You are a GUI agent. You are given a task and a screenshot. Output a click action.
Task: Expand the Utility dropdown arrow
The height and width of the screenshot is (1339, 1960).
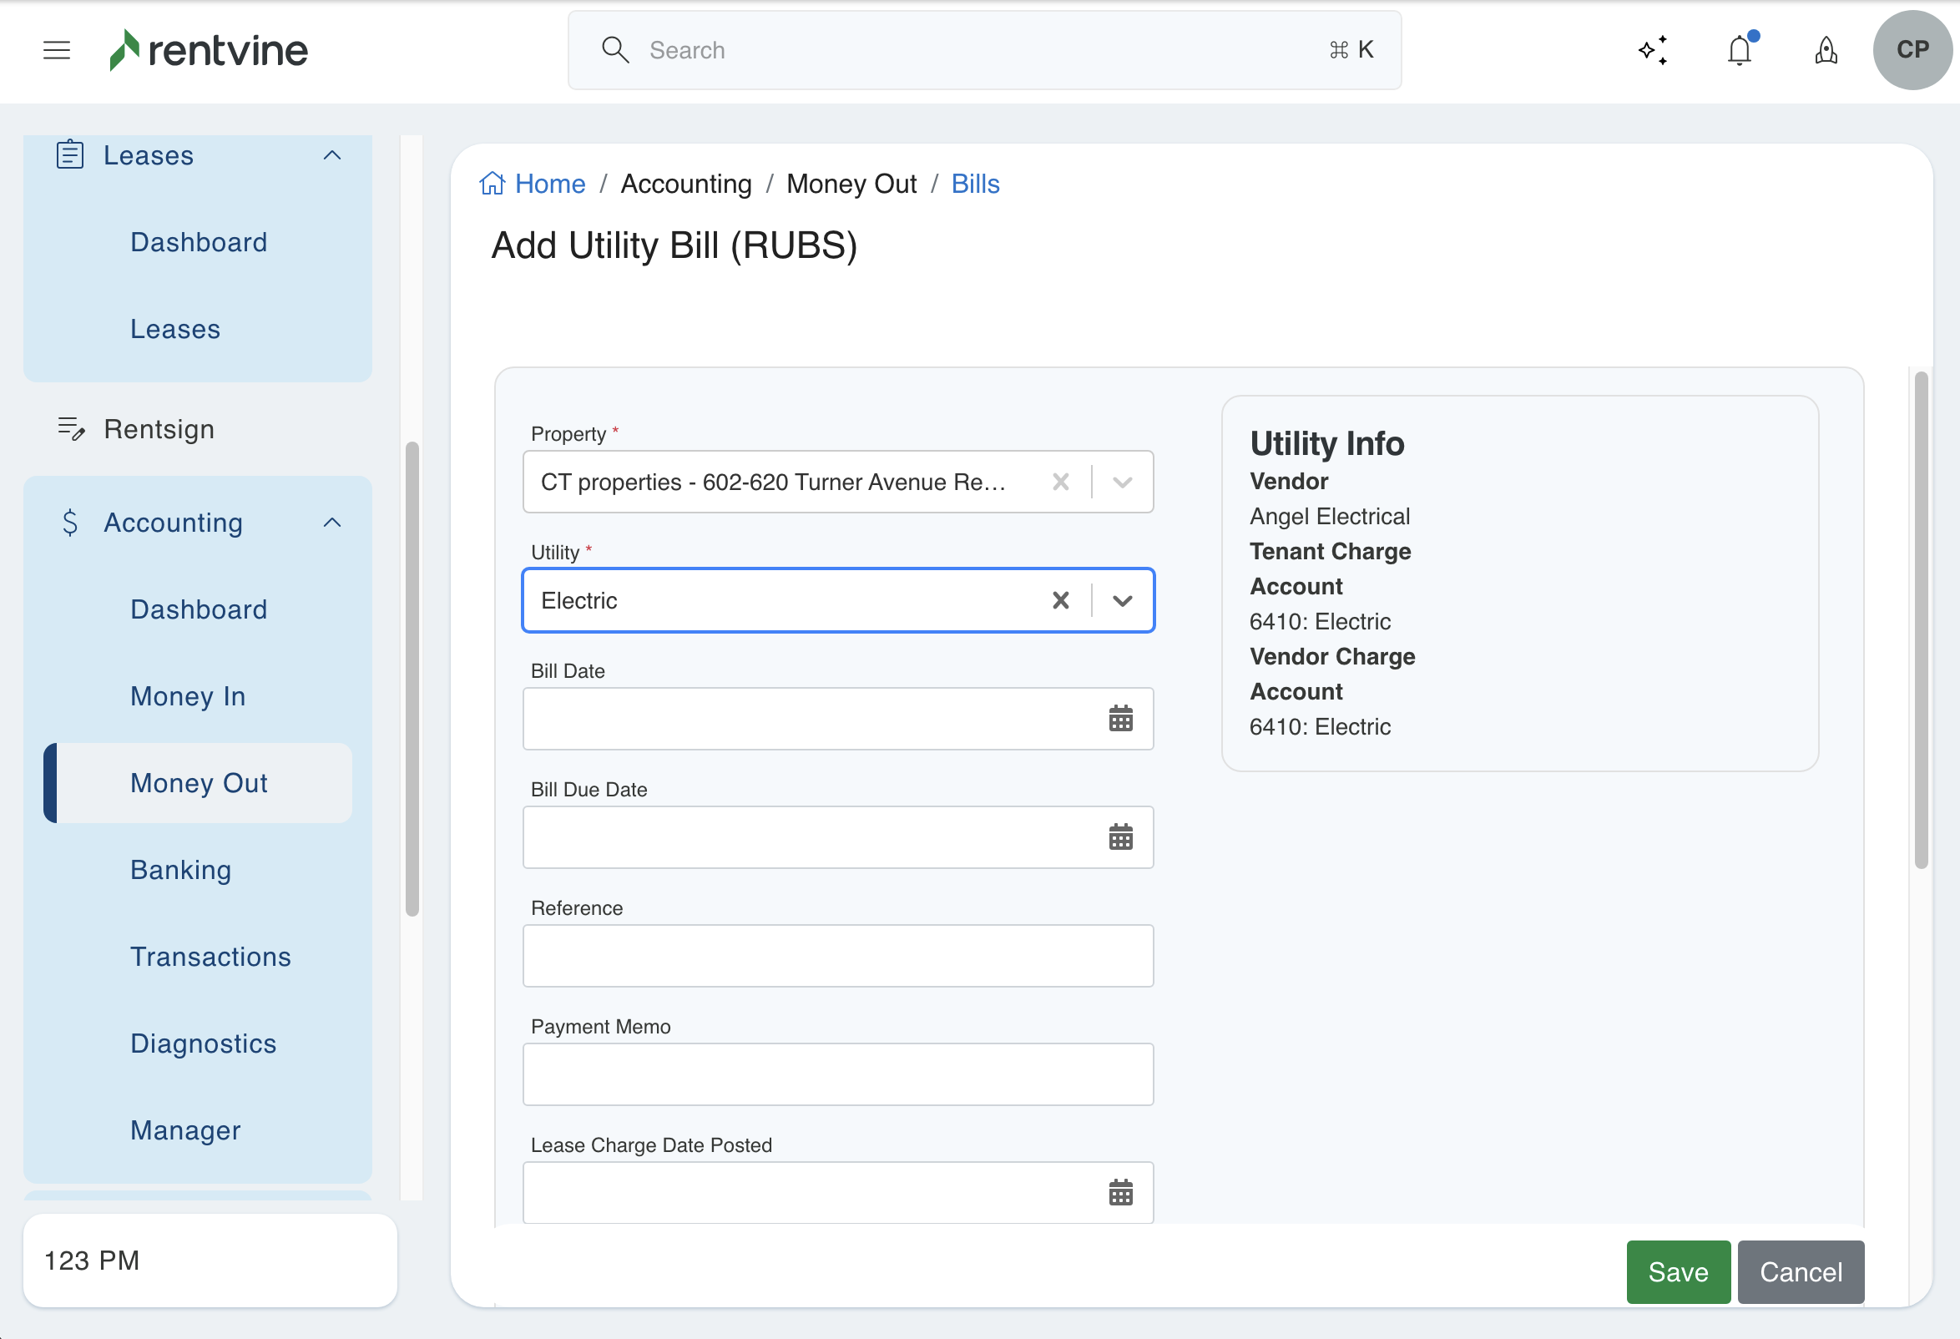(x=1122, y=600)
